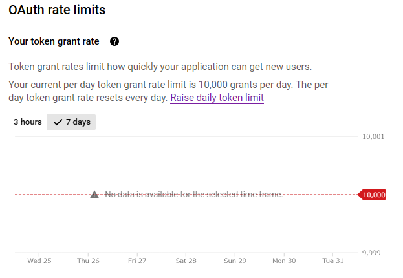Image resolution: width=403 pixels, height=278 pixels.
Task: Click the 10,001 y-axis value
Action: (373, 136)
